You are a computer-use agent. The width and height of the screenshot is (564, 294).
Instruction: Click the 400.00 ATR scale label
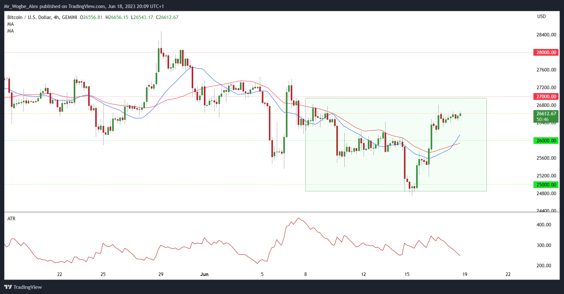[x=544, y=225]
